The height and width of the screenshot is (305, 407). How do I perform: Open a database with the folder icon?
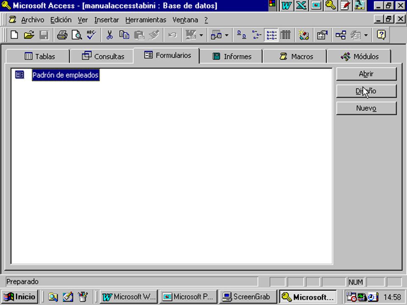pos(29,35)
